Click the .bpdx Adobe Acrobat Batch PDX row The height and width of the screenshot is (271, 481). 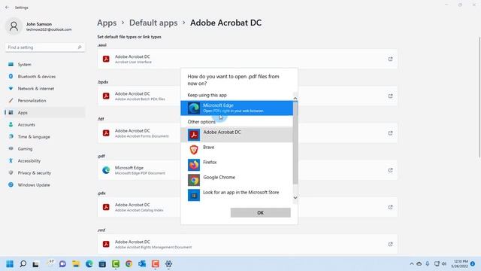click(247, 96)
